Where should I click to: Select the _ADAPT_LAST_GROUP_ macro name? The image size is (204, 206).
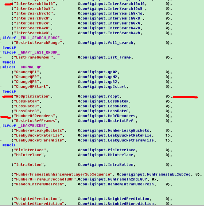pos(39,53)
